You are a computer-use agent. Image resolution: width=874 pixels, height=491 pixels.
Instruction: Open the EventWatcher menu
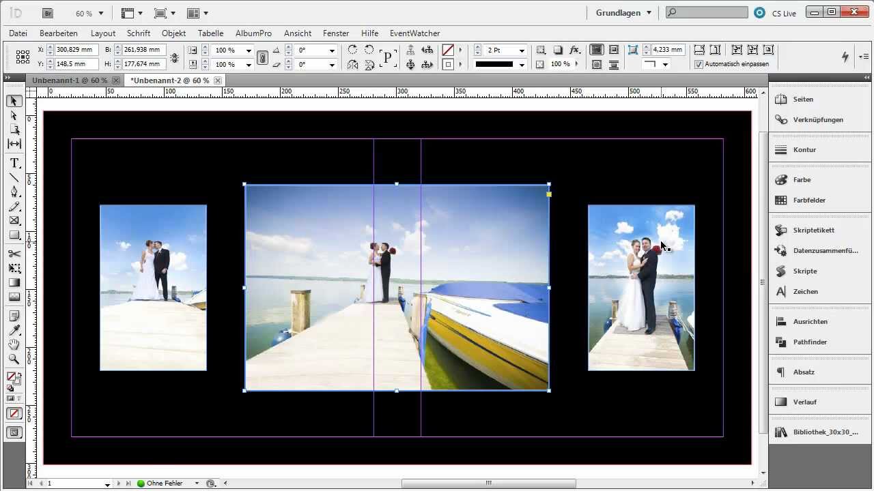coord(414,33)
